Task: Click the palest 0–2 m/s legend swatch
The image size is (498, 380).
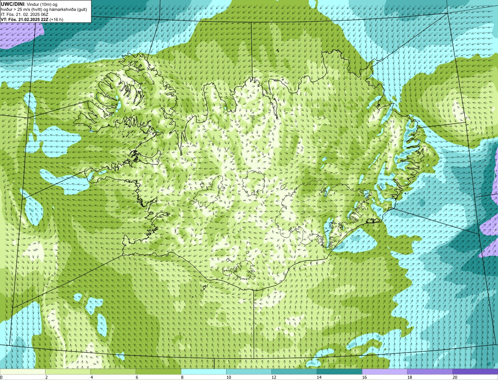Action: pyautogui.click(x=23, y=371)
